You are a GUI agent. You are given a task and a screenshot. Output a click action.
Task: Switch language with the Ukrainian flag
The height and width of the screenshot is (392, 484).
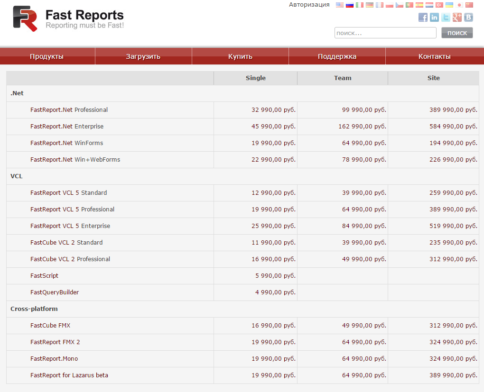[449, 5]
